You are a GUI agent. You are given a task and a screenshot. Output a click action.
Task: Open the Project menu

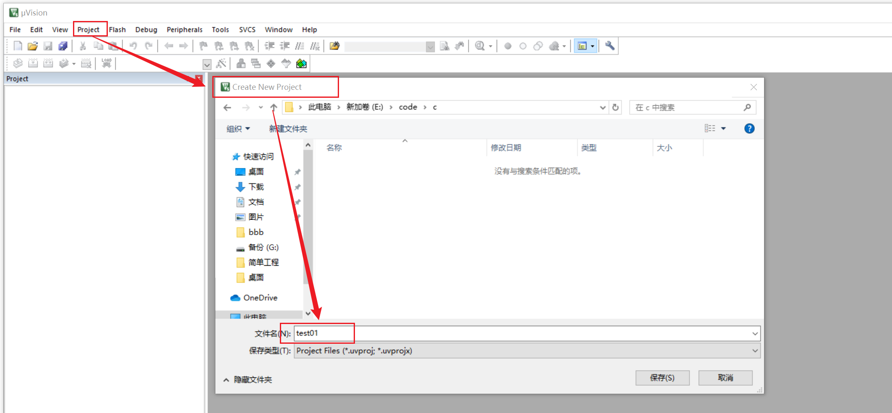click(88, 29)
